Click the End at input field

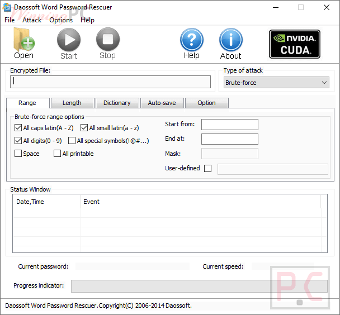230,139
